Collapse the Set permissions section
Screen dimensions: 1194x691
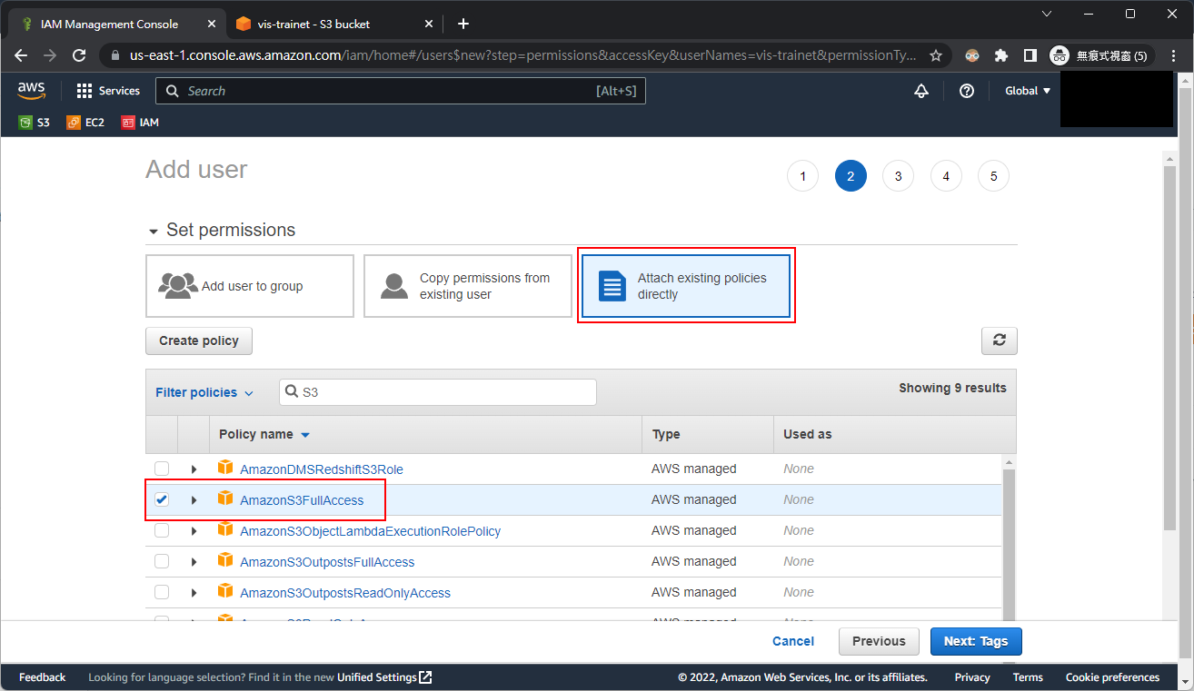(x=153, y=231)
